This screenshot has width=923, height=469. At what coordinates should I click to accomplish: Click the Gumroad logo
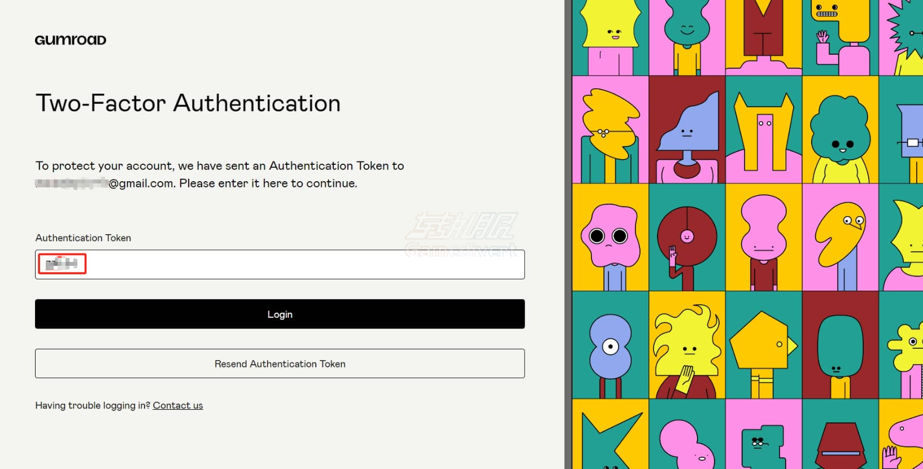point(71,40)
